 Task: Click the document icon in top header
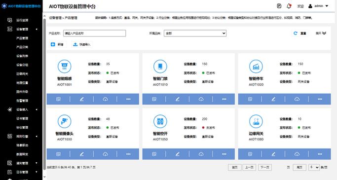[x=279, y=6]
